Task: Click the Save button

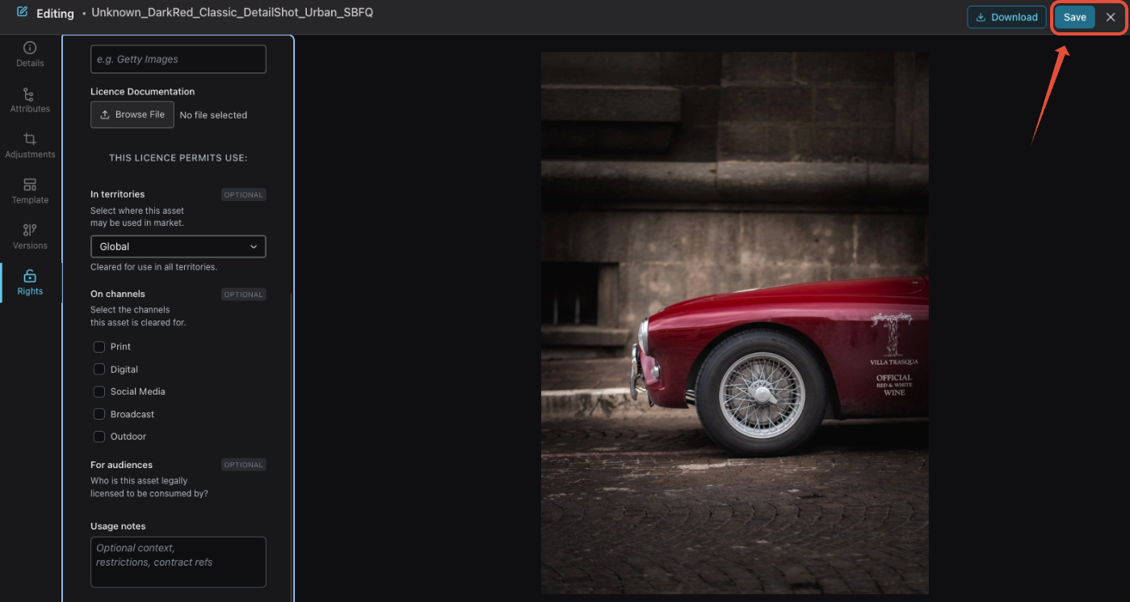Action: point(1074,17)
